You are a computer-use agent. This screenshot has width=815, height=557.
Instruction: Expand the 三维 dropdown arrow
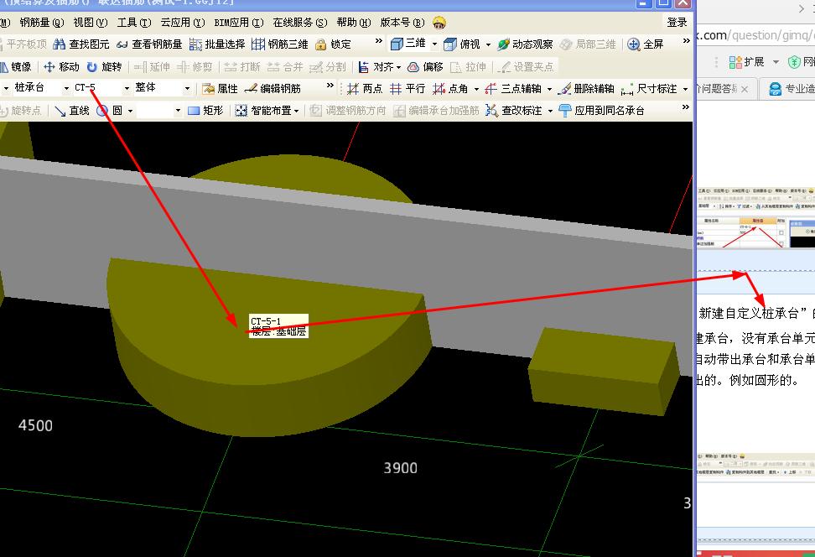[434, 44]
